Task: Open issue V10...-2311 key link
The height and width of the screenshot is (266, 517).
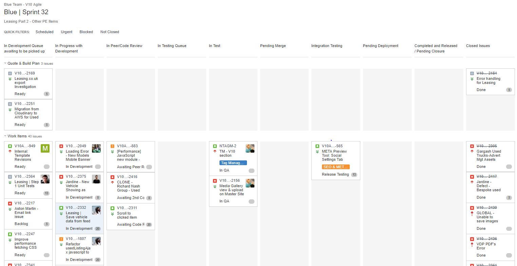Action: click(x=127, y=208)
